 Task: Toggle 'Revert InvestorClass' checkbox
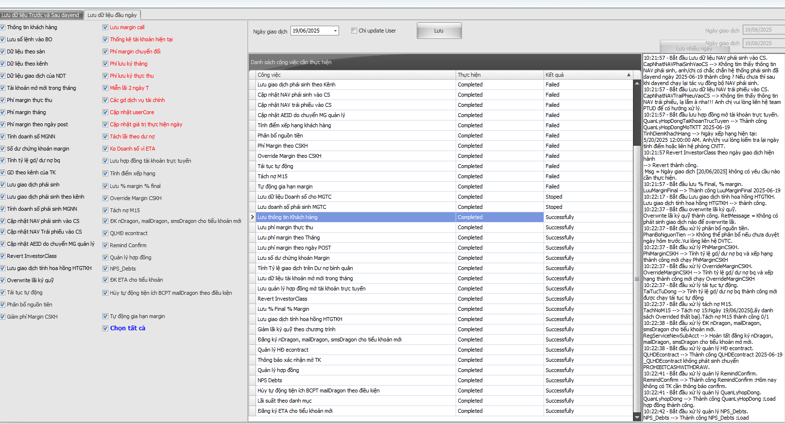[x=3, y=256]
